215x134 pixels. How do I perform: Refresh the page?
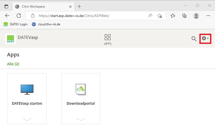pyautogui.click(x=19, y=16)
